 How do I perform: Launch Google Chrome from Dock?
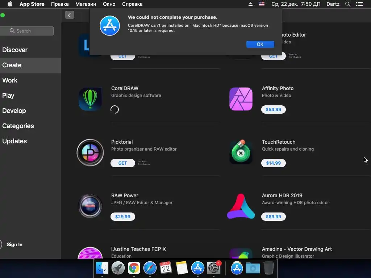click(134, 268)
